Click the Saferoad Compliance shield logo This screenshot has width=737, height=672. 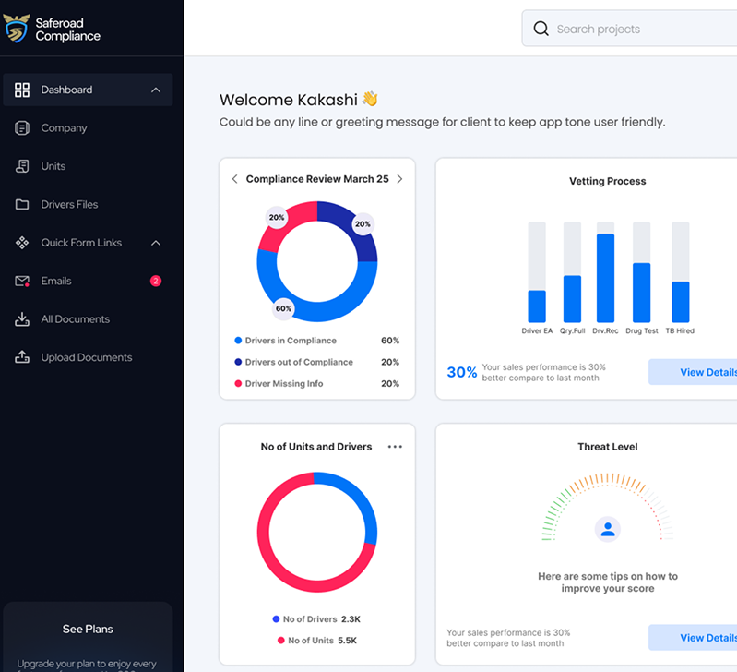17,29
